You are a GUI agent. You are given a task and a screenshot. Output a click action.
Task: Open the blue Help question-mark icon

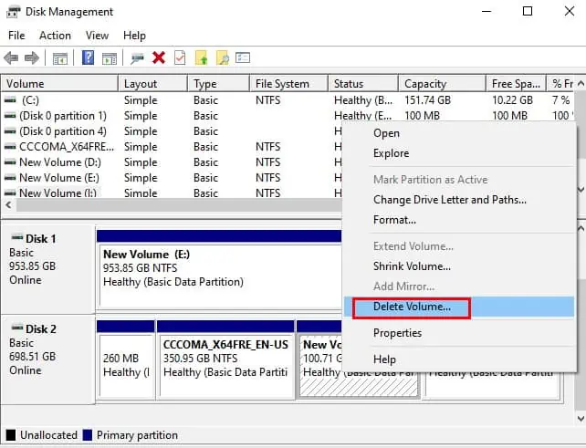coord(88,57)
